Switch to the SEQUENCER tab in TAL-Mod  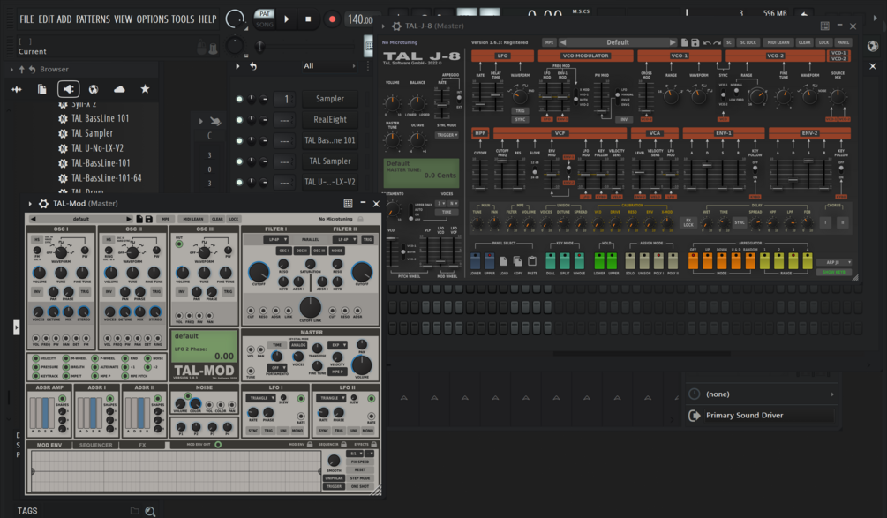pos(95,445)
